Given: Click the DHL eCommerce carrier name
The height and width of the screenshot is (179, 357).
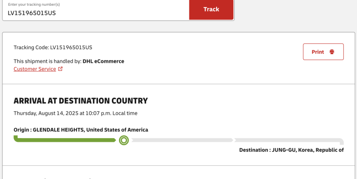Looking at the screenshot, I should (103, 61).
